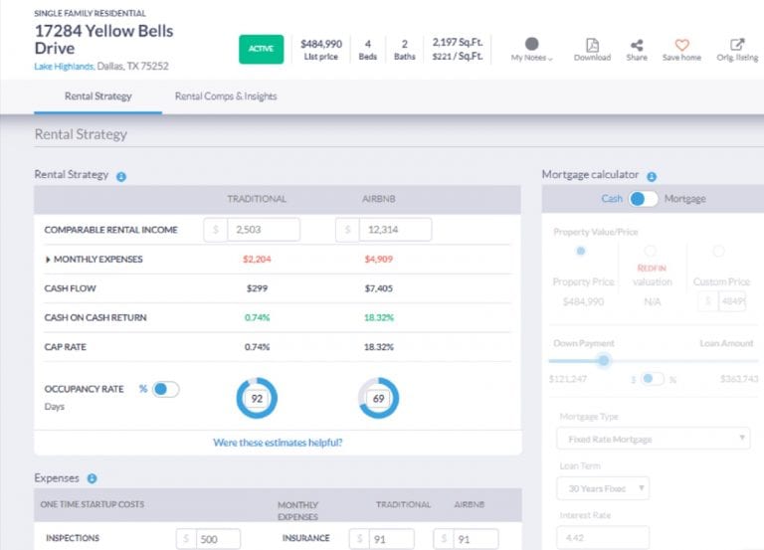Click info icon beside Expenses heading
The height and width of the screenshot is (550, 764).
(x=93, y=478)
